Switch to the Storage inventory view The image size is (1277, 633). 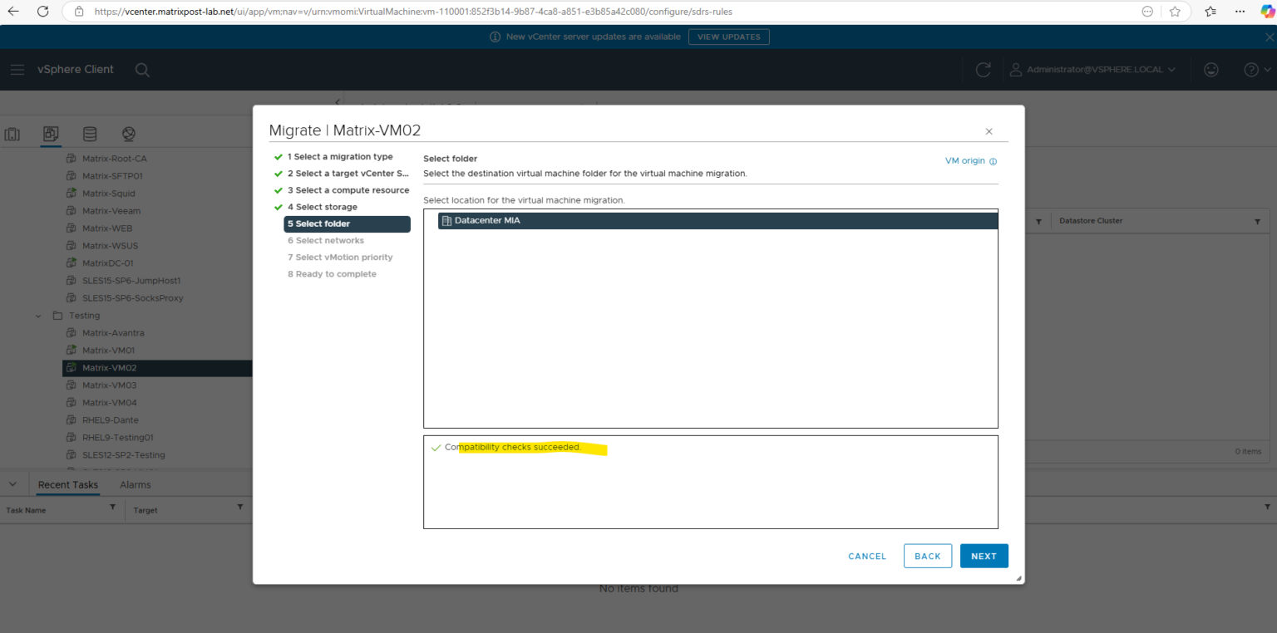tap(89, 134)
